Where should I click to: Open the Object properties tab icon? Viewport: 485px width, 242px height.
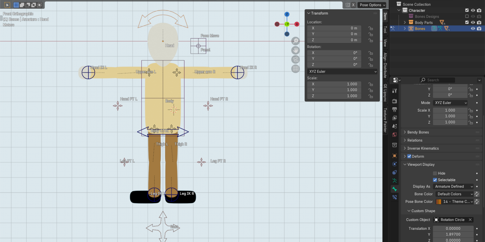(x=395, y=155)
